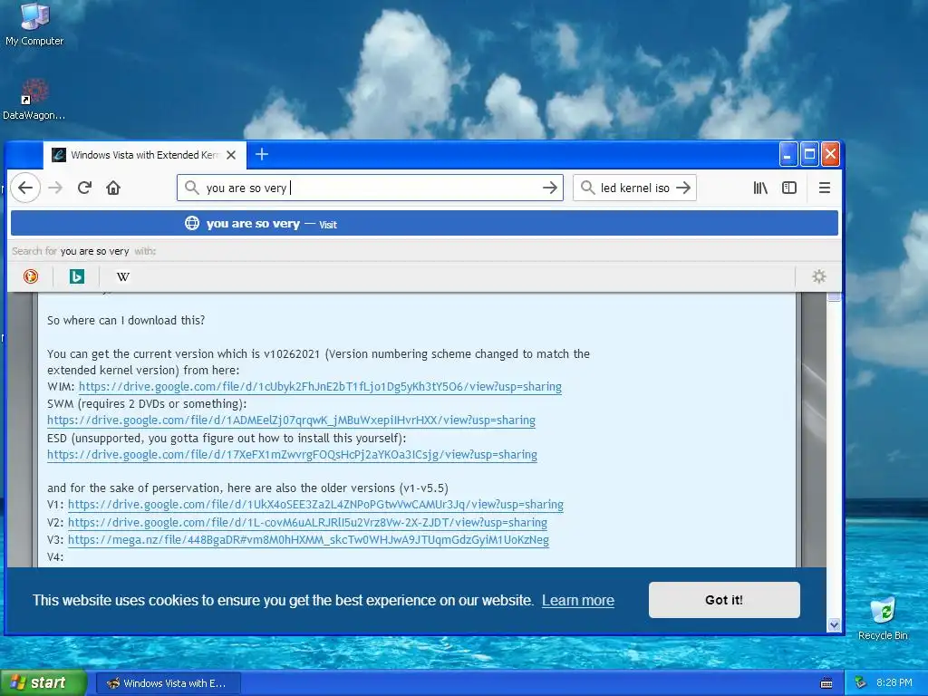Screen dimensions: 928x696
Task: Search with Bing engine icon
Action: (76, 276)
